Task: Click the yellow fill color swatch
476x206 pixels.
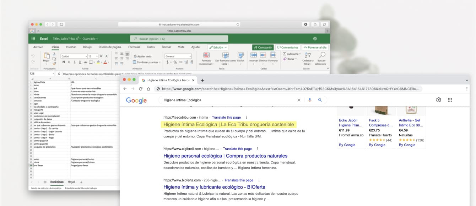Action: 98,62
